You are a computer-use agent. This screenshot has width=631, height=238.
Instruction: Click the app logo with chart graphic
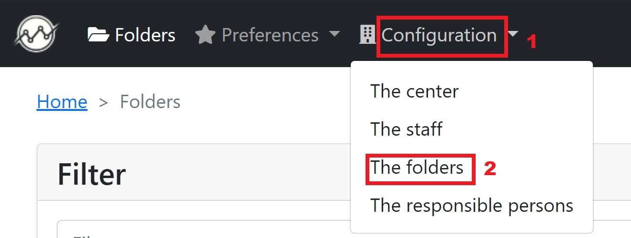(x=37, y=34)
